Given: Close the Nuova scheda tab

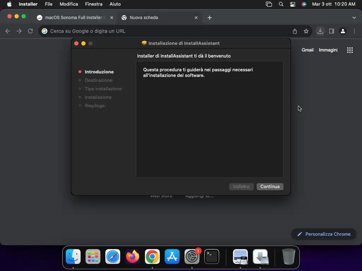Looking at the screenshot, I should click(x=196, y=18).
